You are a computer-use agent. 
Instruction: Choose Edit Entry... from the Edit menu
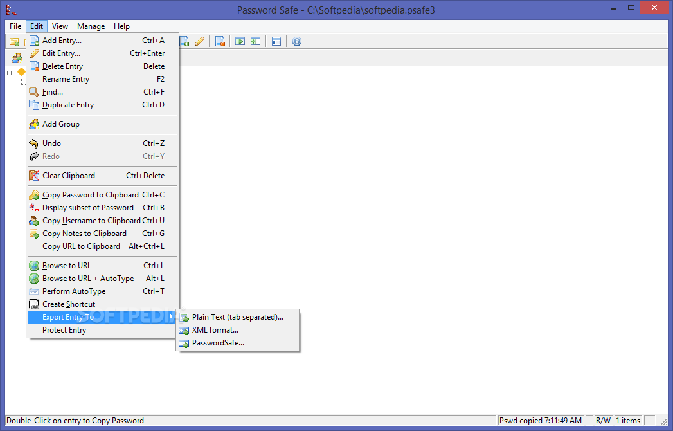pos(103,53)
